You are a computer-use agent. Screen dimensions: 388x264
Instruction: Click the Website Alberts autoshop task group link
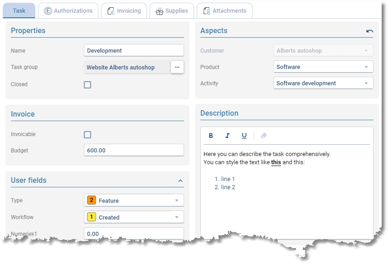coord(121,68)
